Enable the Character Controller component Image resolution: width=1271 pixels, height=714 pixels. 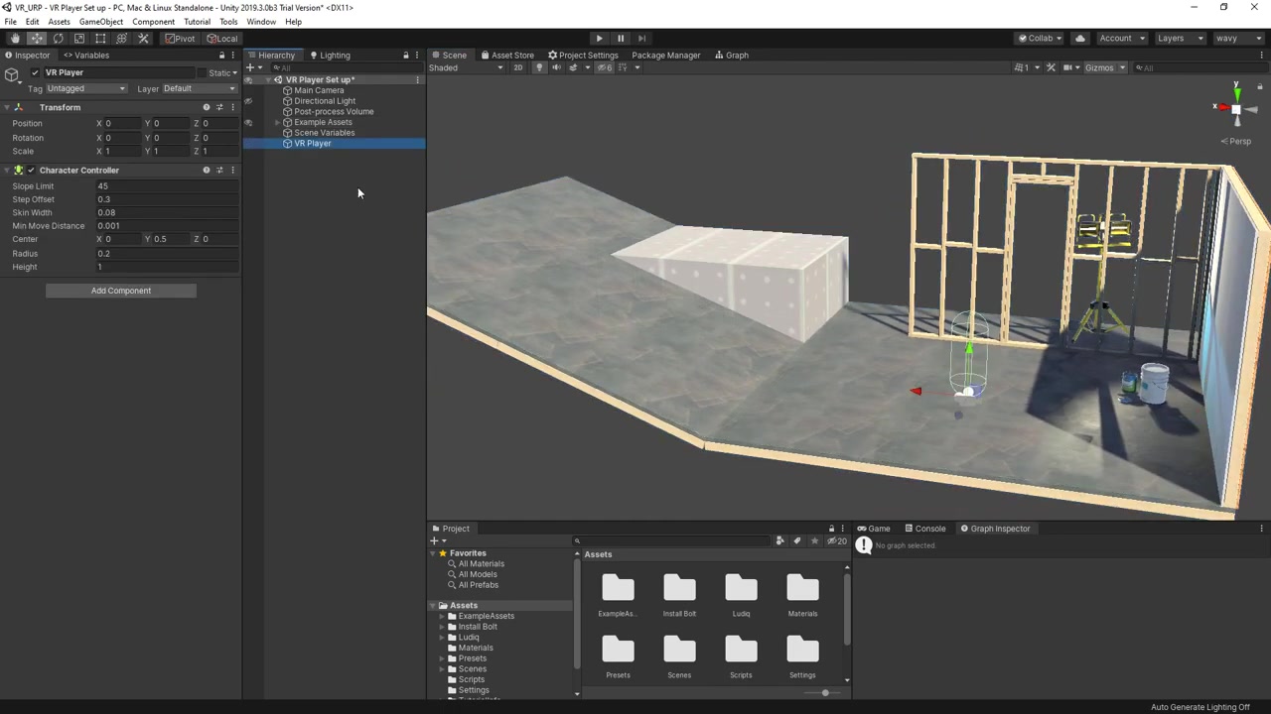point(30,170)
